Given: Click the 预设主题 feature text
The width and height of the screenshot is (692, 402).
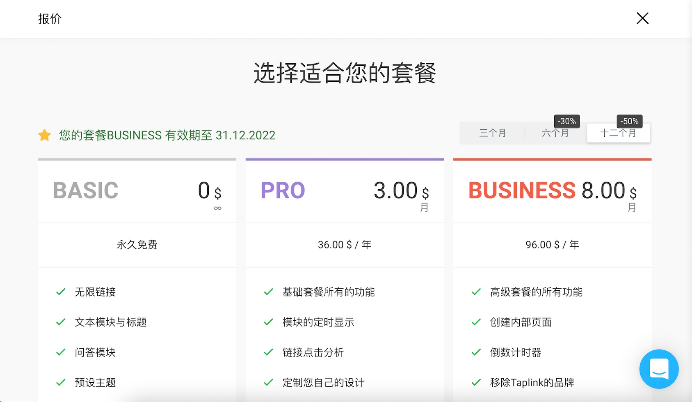Looking at the screenshot, I should (x=95, y=383).
